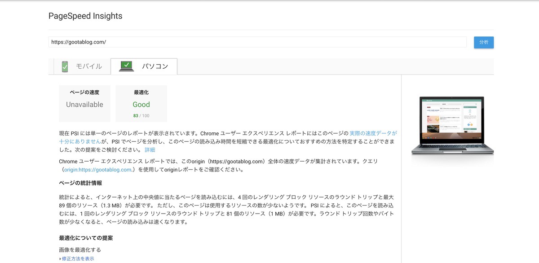Click the 画像を最適化する suggestion text
539x263 pixels.
80,250
